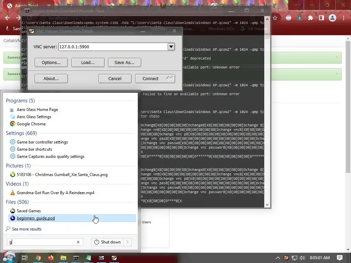The image size is (351, 263).
Task: Open the notification center icon
Action: coord(340,258)
